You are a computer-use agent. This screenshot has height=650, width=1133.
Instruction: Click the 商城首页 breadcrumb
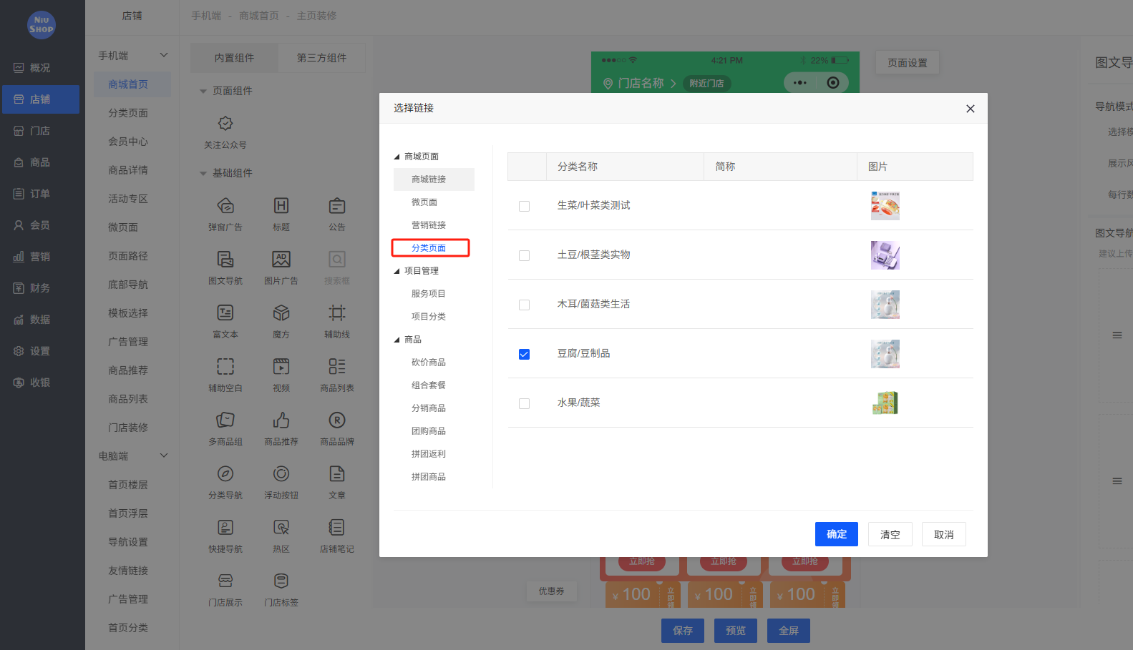point(259,16)
